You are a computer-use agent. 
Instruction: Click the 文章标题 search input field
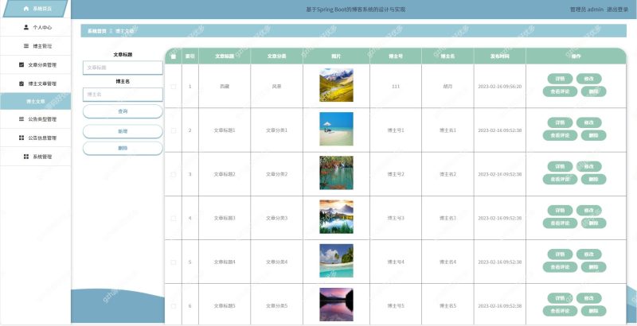pyautogui.click(x=123, y=68)
